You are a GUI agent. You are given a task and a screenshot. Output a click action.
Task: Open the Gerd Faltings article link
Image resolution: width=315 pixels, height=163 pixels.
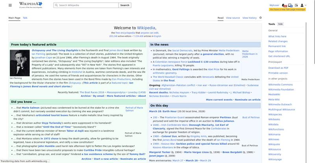point(181,69)
